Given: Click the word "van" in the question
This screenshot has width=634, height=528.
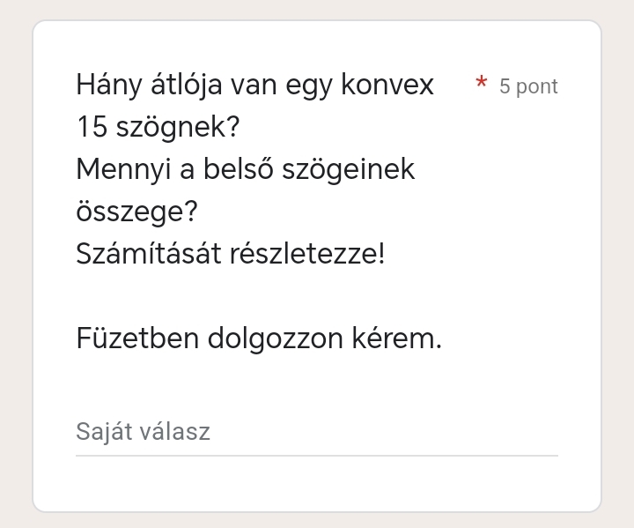Looking at the screenshot, I should pyautogui.click(x=255, y=86).
